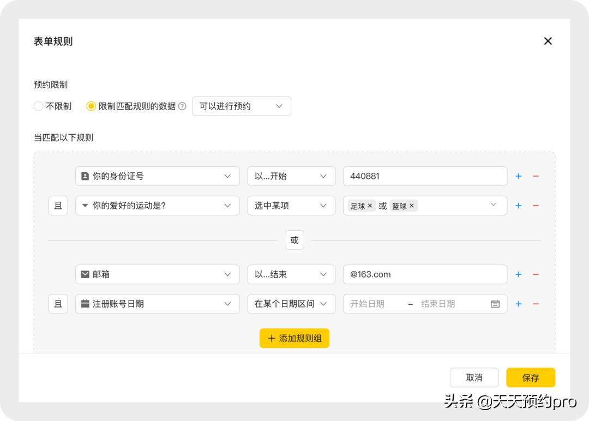Image resolution: width=589 pixels, height=421 pixels.
Task: Open the 选中某项 condition dropdown
Action: 291,206
